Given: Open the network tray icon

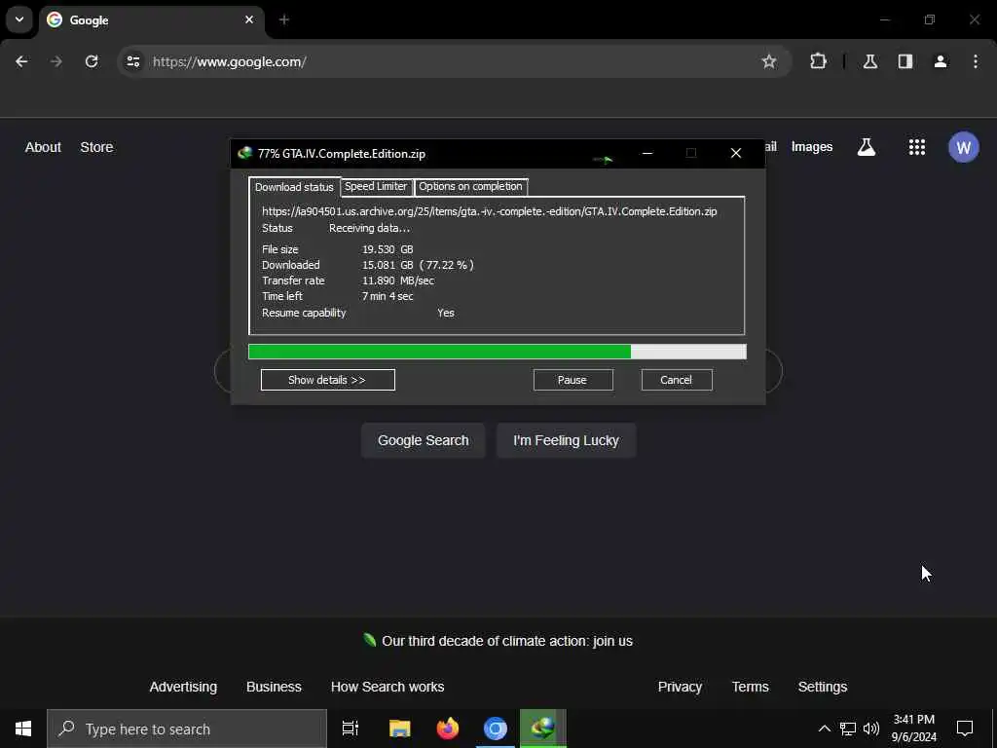Looking at the screenshot, I should pyautogui.click(x=848, y=729).
